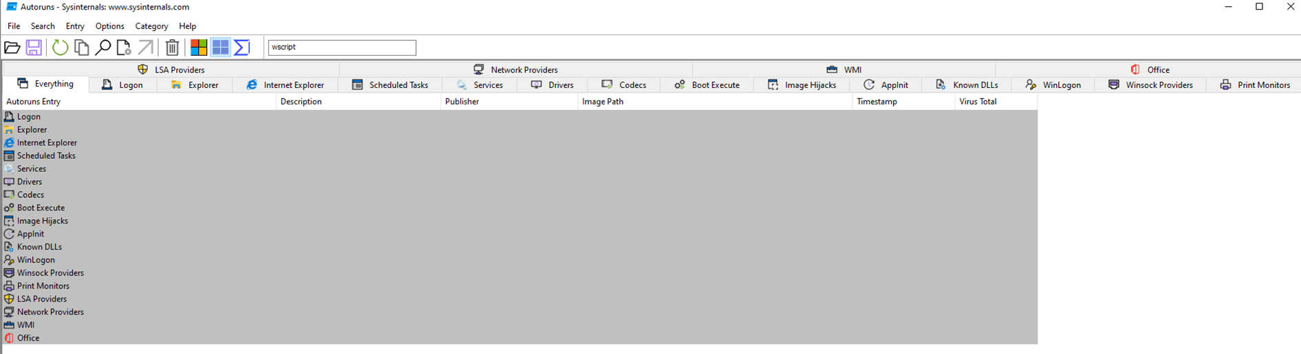Select the Known DLLs list row
Screen dimensions: 1301x354
[520, 247]
